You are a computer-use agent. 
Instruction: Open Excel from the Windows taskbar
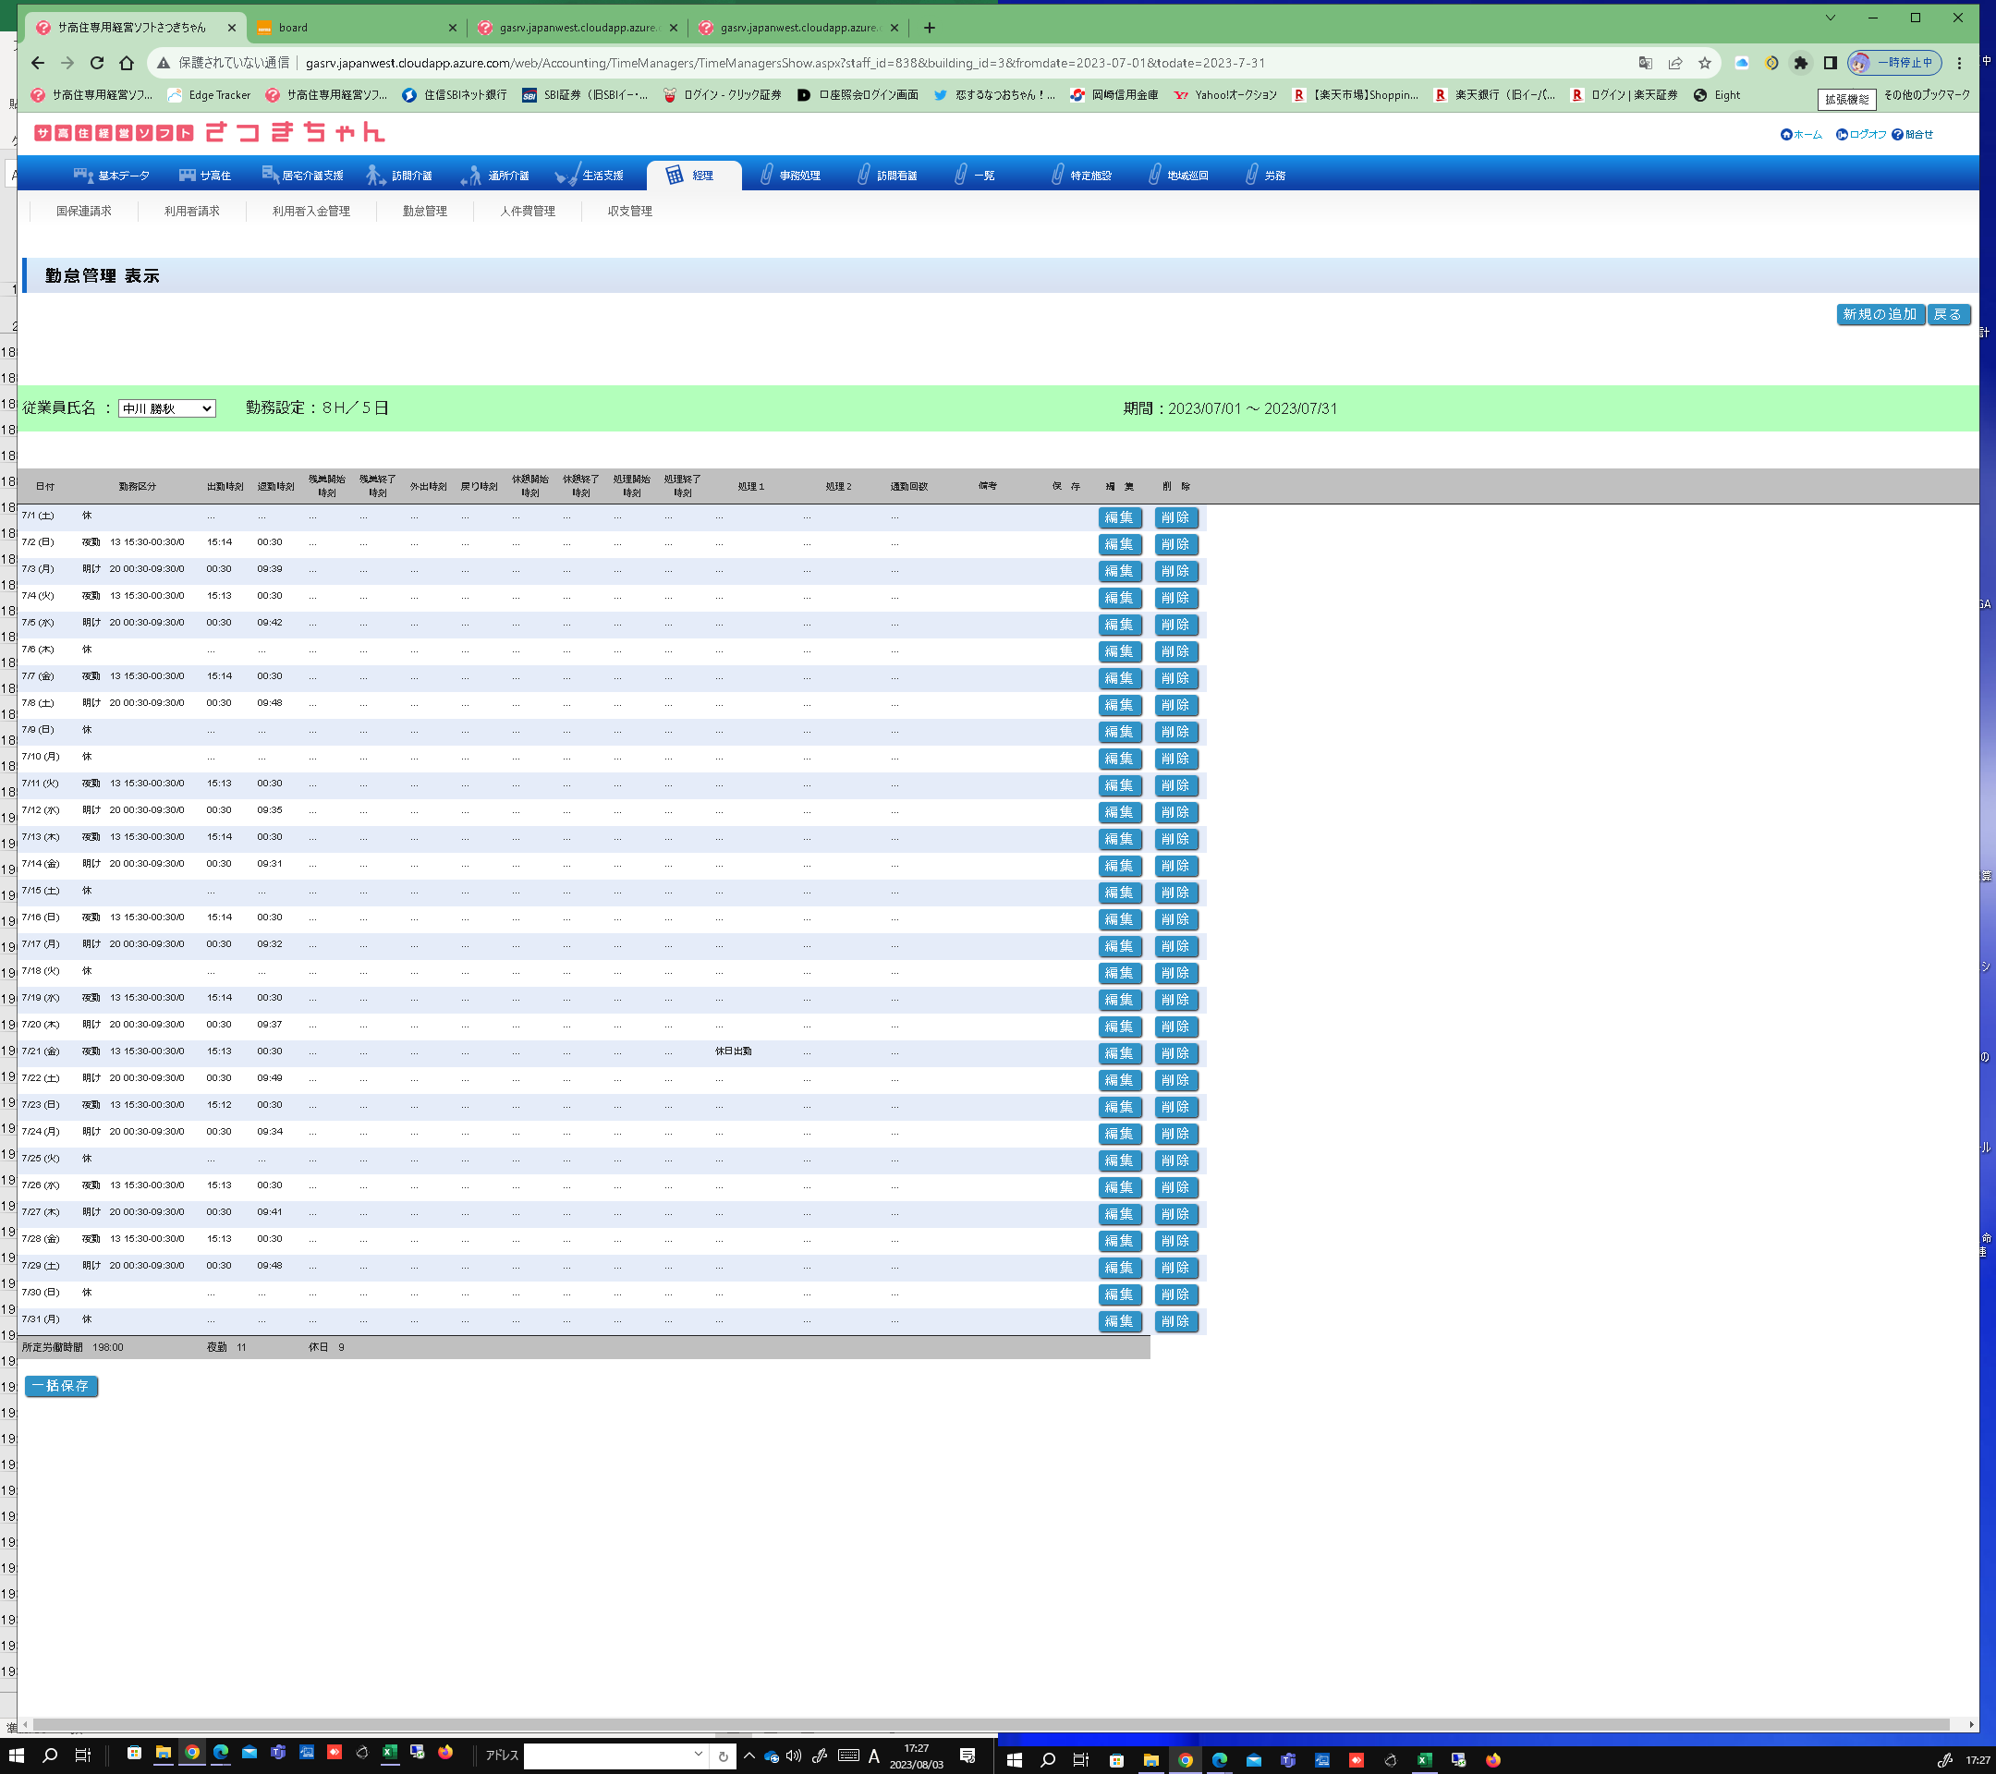point(390,1754)
